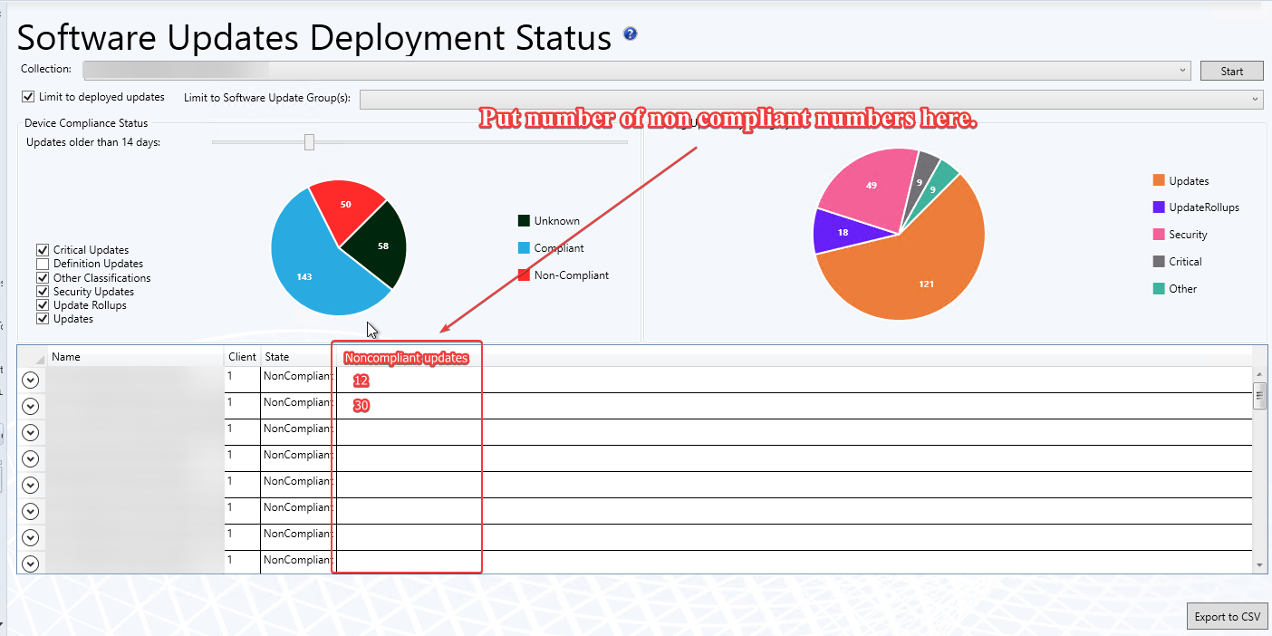Click the scrollbar down arrow in table
Screen dimensions: 1272x636
(1258, 564)
